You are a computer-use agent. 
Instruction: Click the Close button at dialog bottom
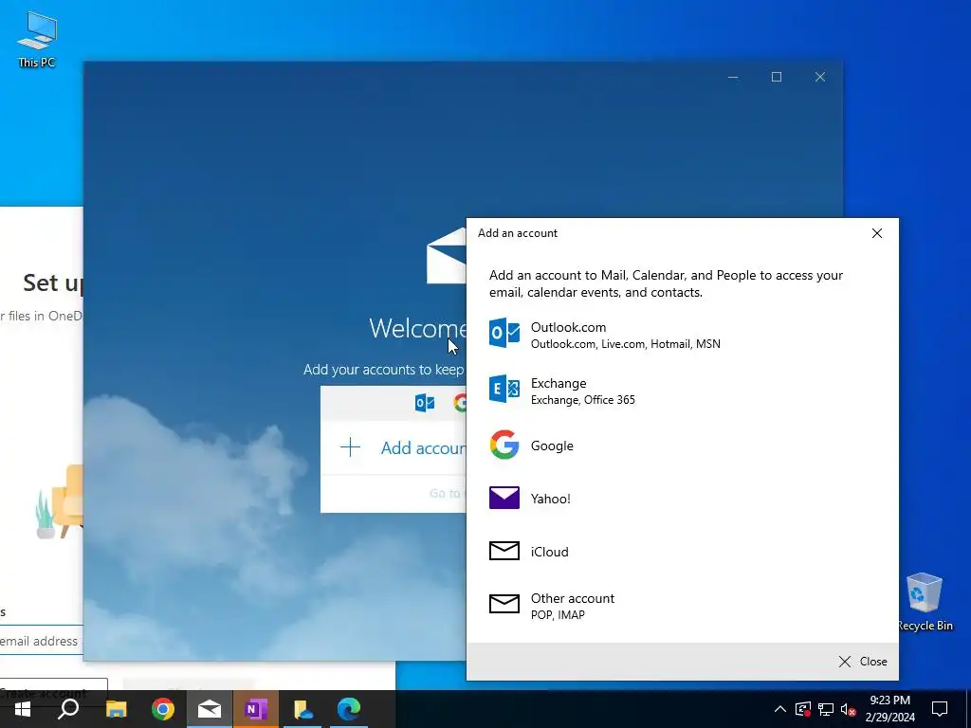[863, 661]
